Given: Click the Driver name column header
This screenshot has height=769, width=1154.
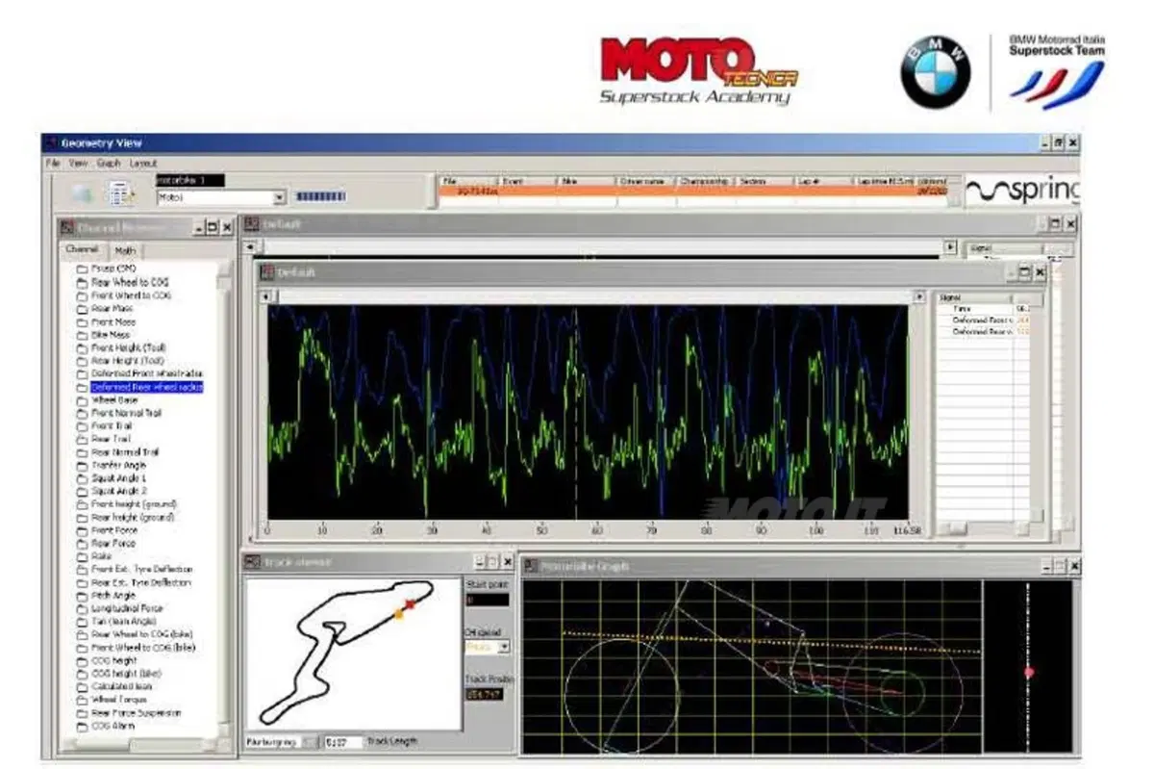Looking at the screenshot, I should click(645, 181).
